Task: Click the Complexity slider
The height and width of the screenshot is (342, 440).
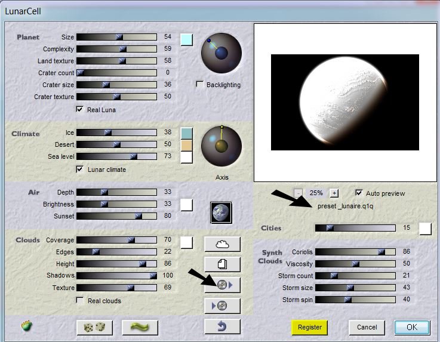Action: pos(117,49)
